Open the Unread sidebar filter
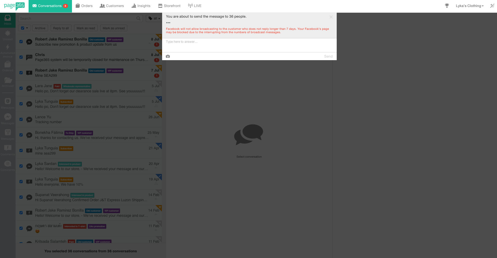497x258 pixels. click(x=8, y=35)
